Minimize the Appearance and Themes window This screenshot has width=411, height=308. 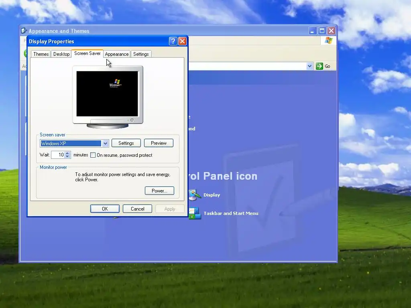pos(312,31)
